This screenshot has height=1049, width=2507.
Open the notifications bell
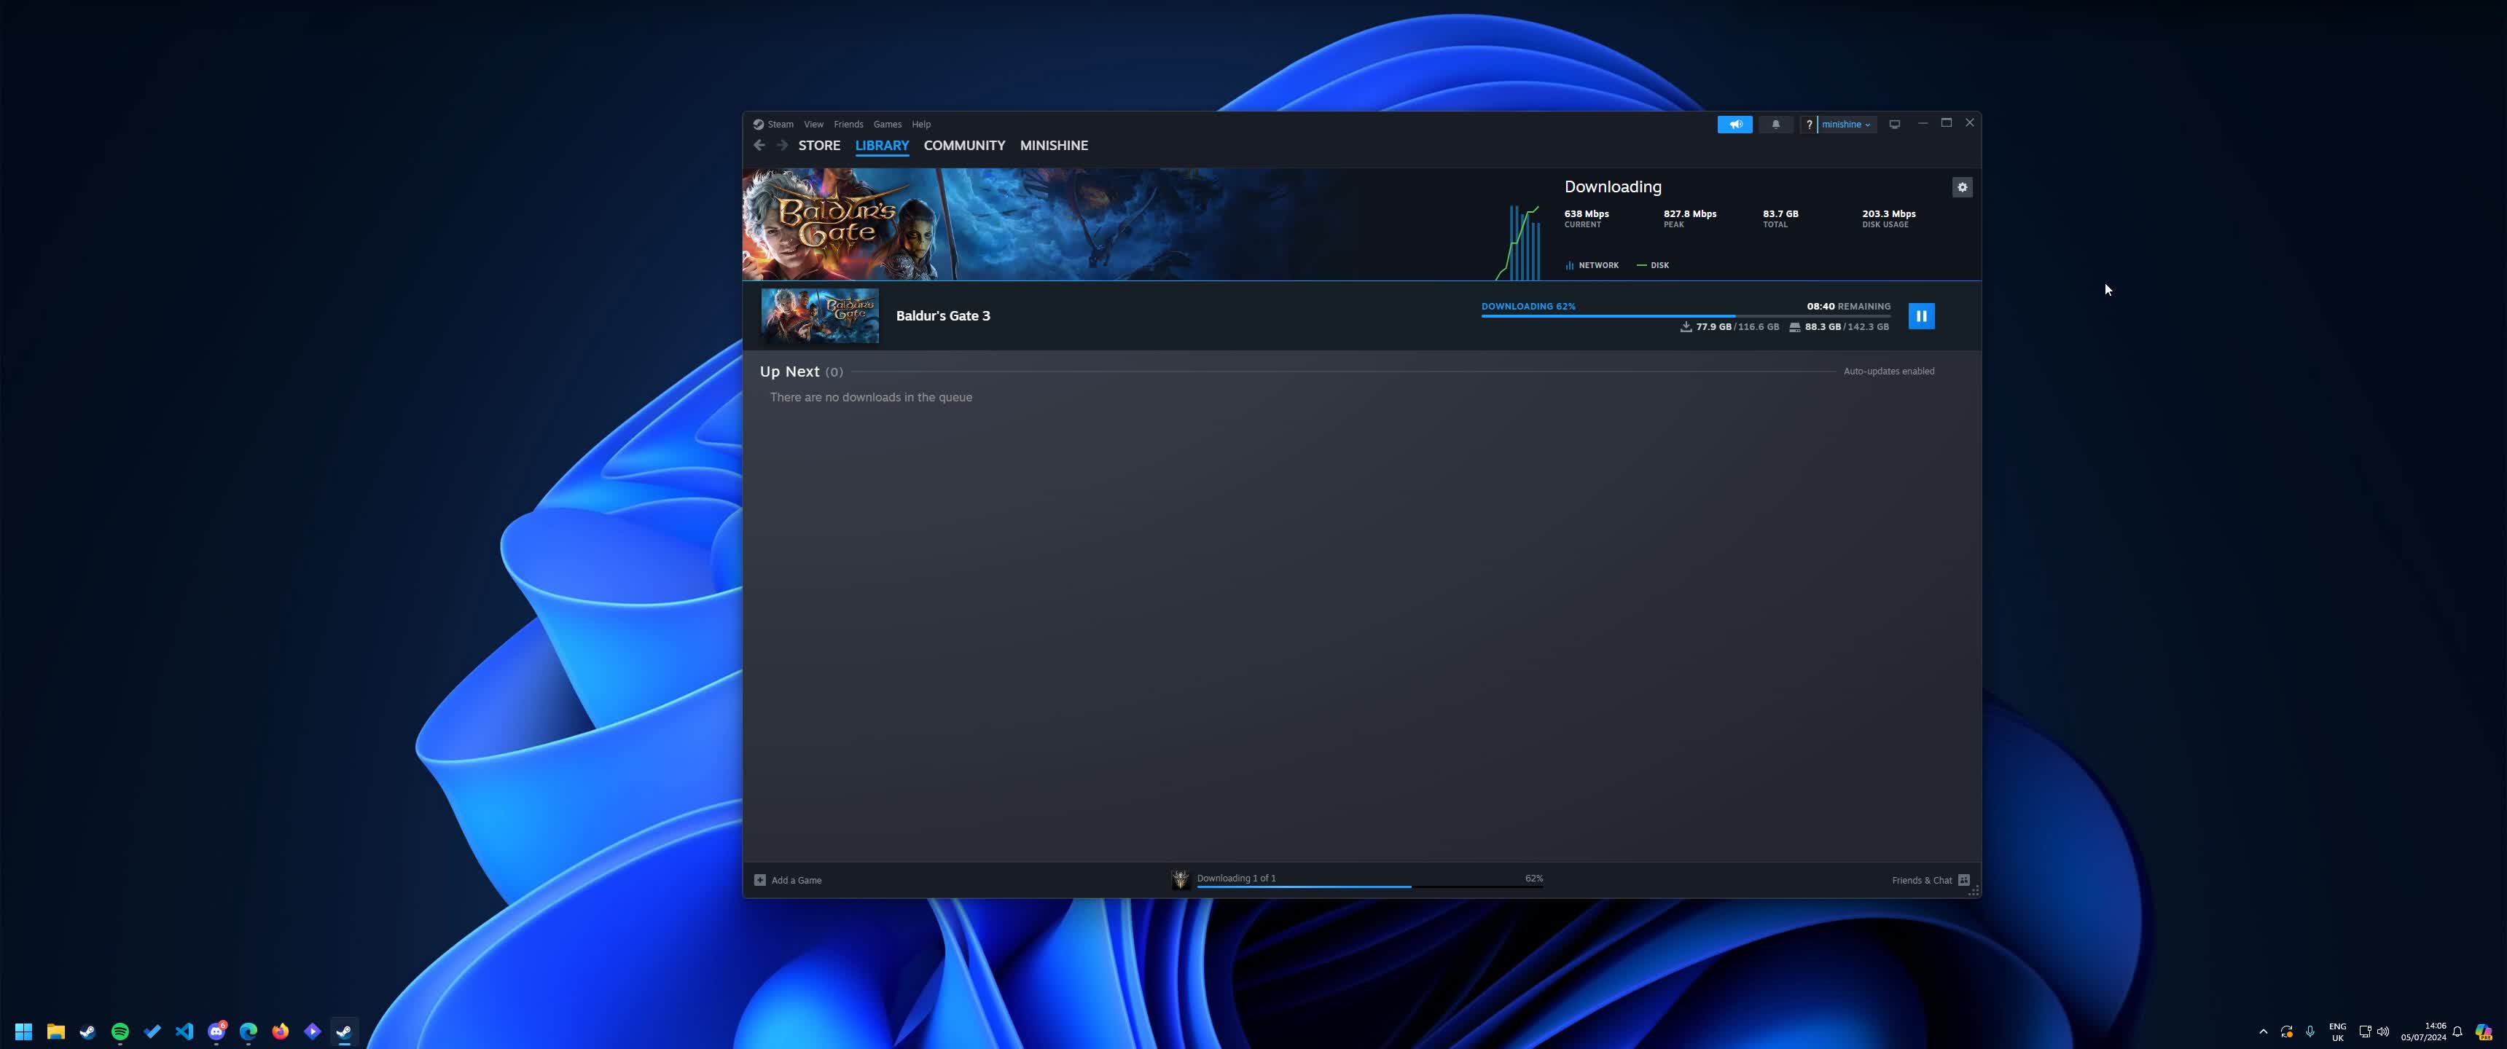(x=1775, y=124)
